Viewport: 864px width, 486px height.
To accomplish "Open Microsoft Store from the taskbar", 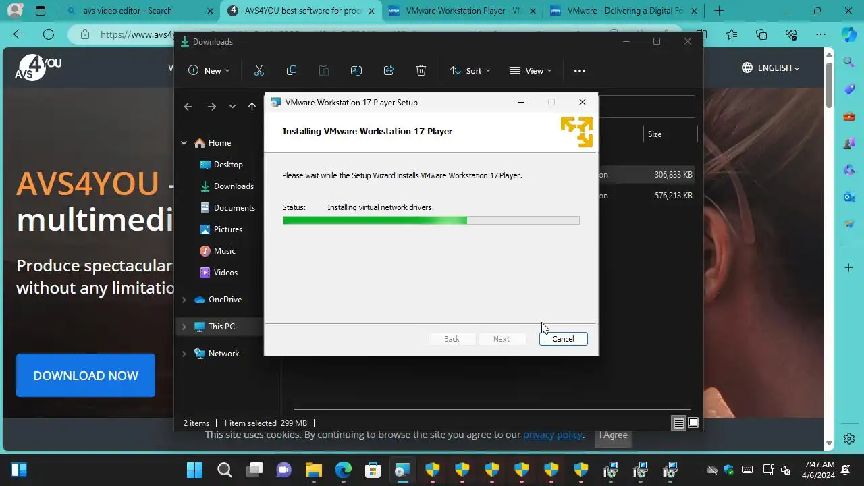I will coord(373,470).
